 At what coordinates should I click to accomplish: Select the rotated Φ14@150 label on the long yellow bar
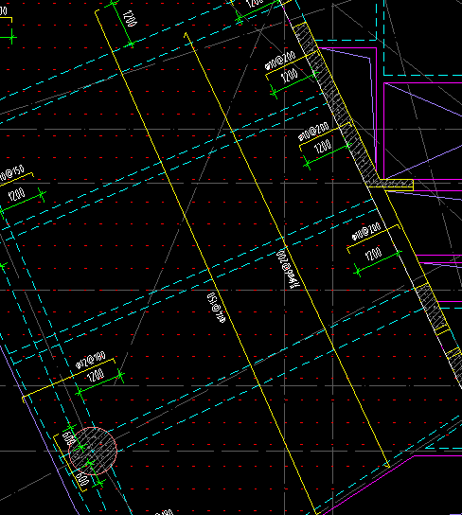(x=216, y=308)
